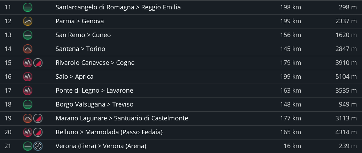
Task: Click the flat stage icon beside Borgo Valsugana > Treviso
Action: click(28, 104)
